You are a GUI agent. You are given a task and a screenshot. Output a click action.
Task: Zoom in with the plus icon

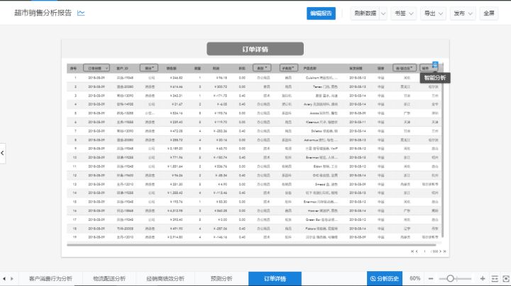pyautogui.click(x=483, y=279)
